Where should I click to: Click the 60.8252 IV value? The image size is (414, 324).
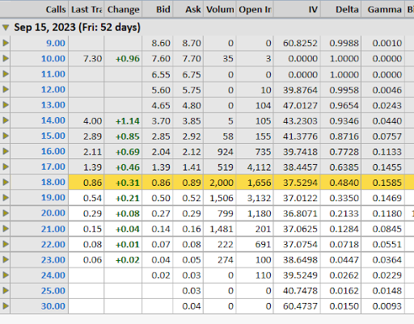coord(300,43)
